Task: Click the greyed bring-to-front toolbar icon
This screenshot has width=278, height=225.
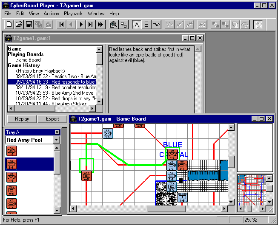Action: click(215, 24)
